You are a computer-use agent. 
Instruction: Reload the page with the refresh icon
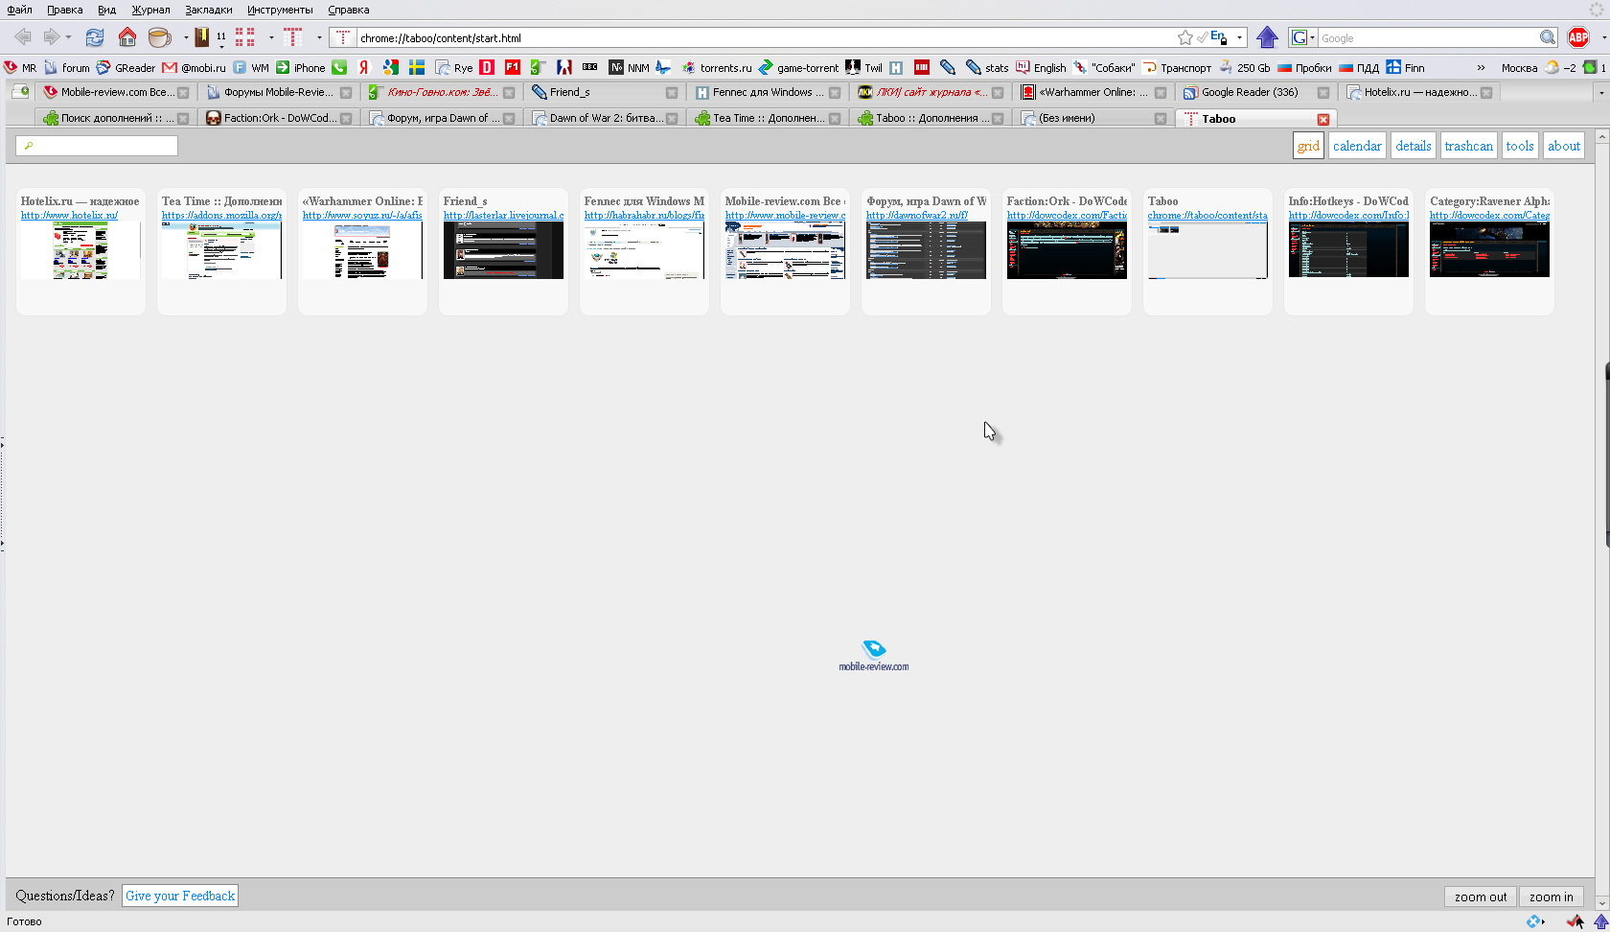tap(94, 37)
